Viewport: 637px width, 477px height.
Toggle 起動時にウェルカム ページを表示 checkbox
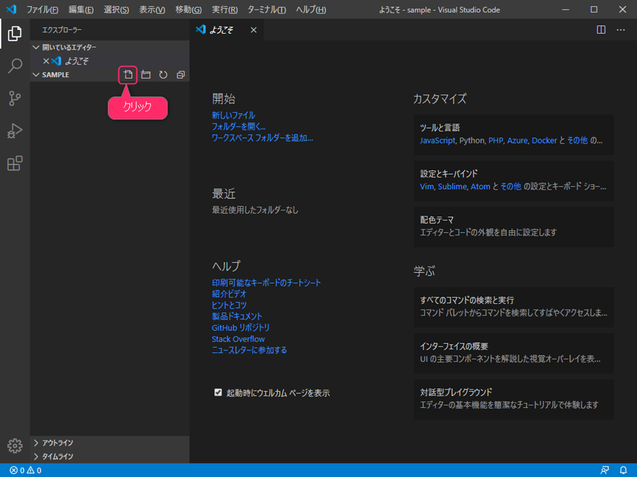(x=218, y=392)
